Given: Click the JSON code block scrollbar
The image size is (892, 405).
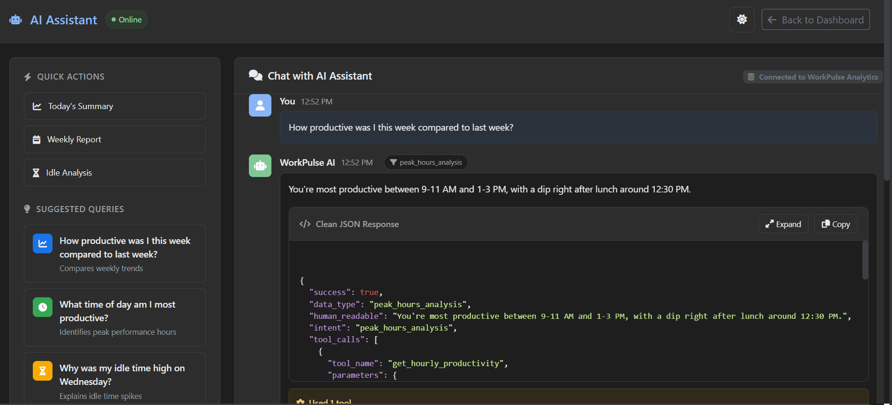Looking at the screenshot, I should pos(865,260).
